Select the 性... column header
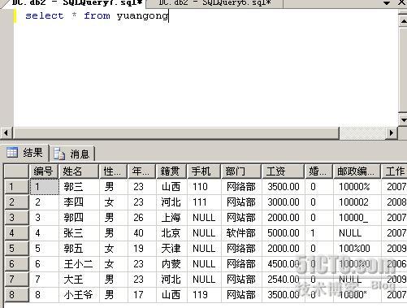Viewport: 407px width, 308px height. click(113, 171)
